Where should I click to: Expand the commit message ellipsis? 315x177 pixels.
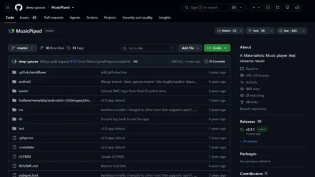click(x=136, y=61)
